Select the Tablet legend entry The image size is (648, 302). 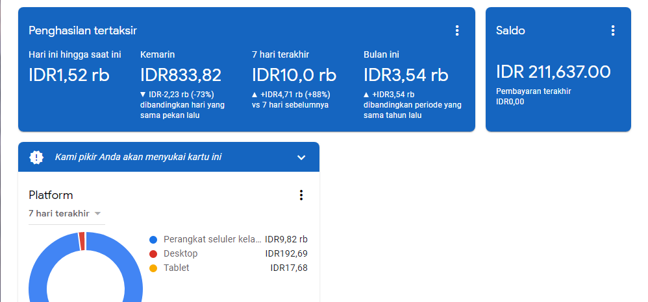pos(177,268)
